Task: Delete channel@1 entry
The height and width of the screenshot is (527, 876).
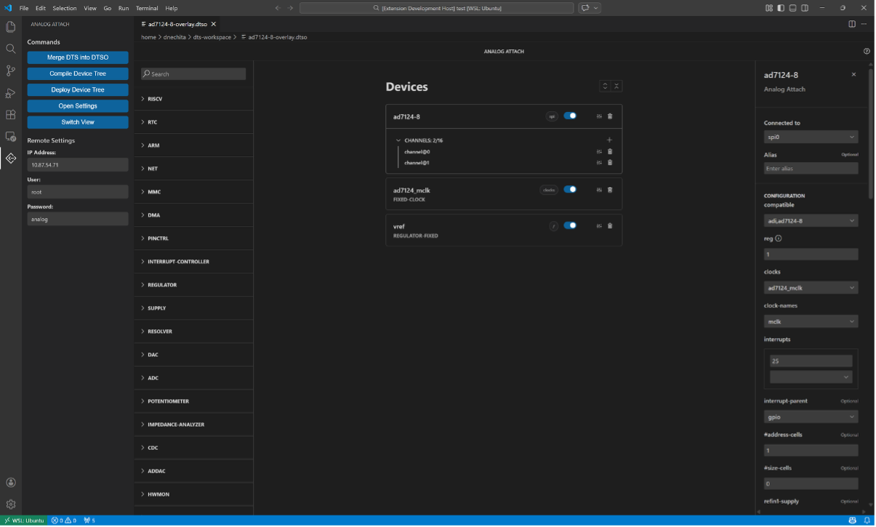Action: (x=610, y=162)
